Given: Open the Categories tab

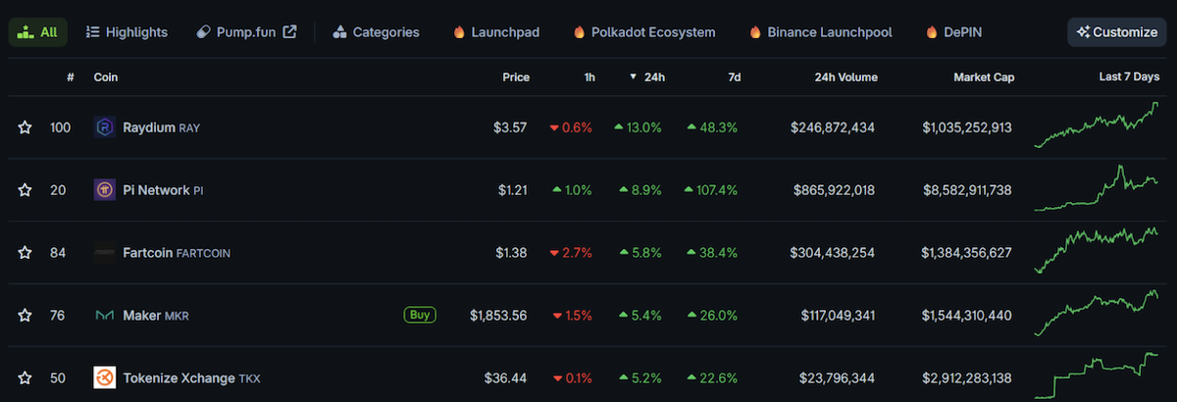Looking at the screenshot, I should click(x=377, y=32).
